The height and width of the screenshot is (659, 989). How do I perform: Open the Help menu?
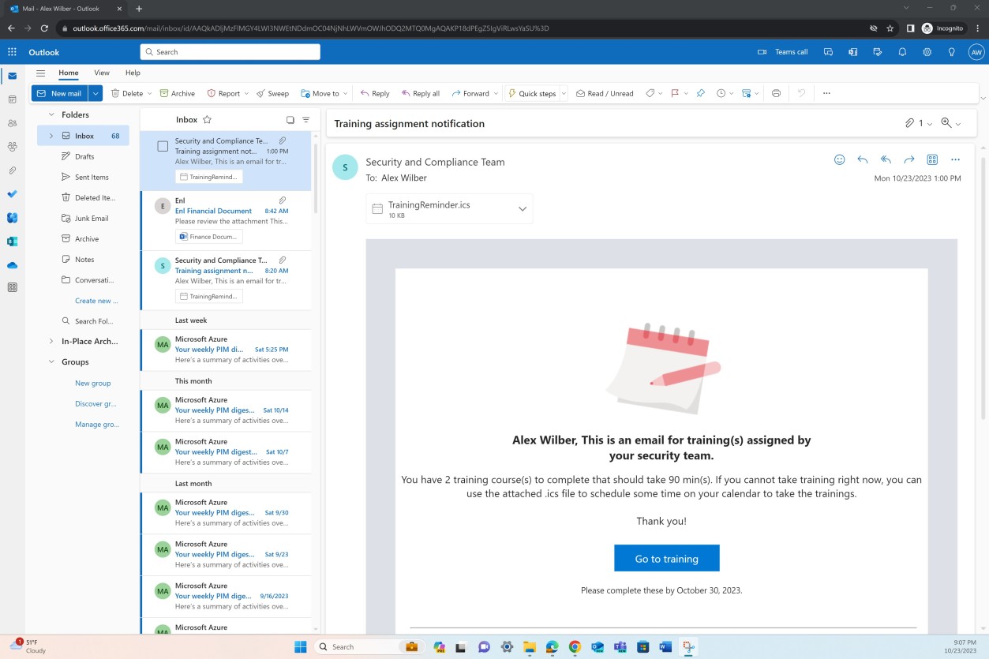[132, 72]
